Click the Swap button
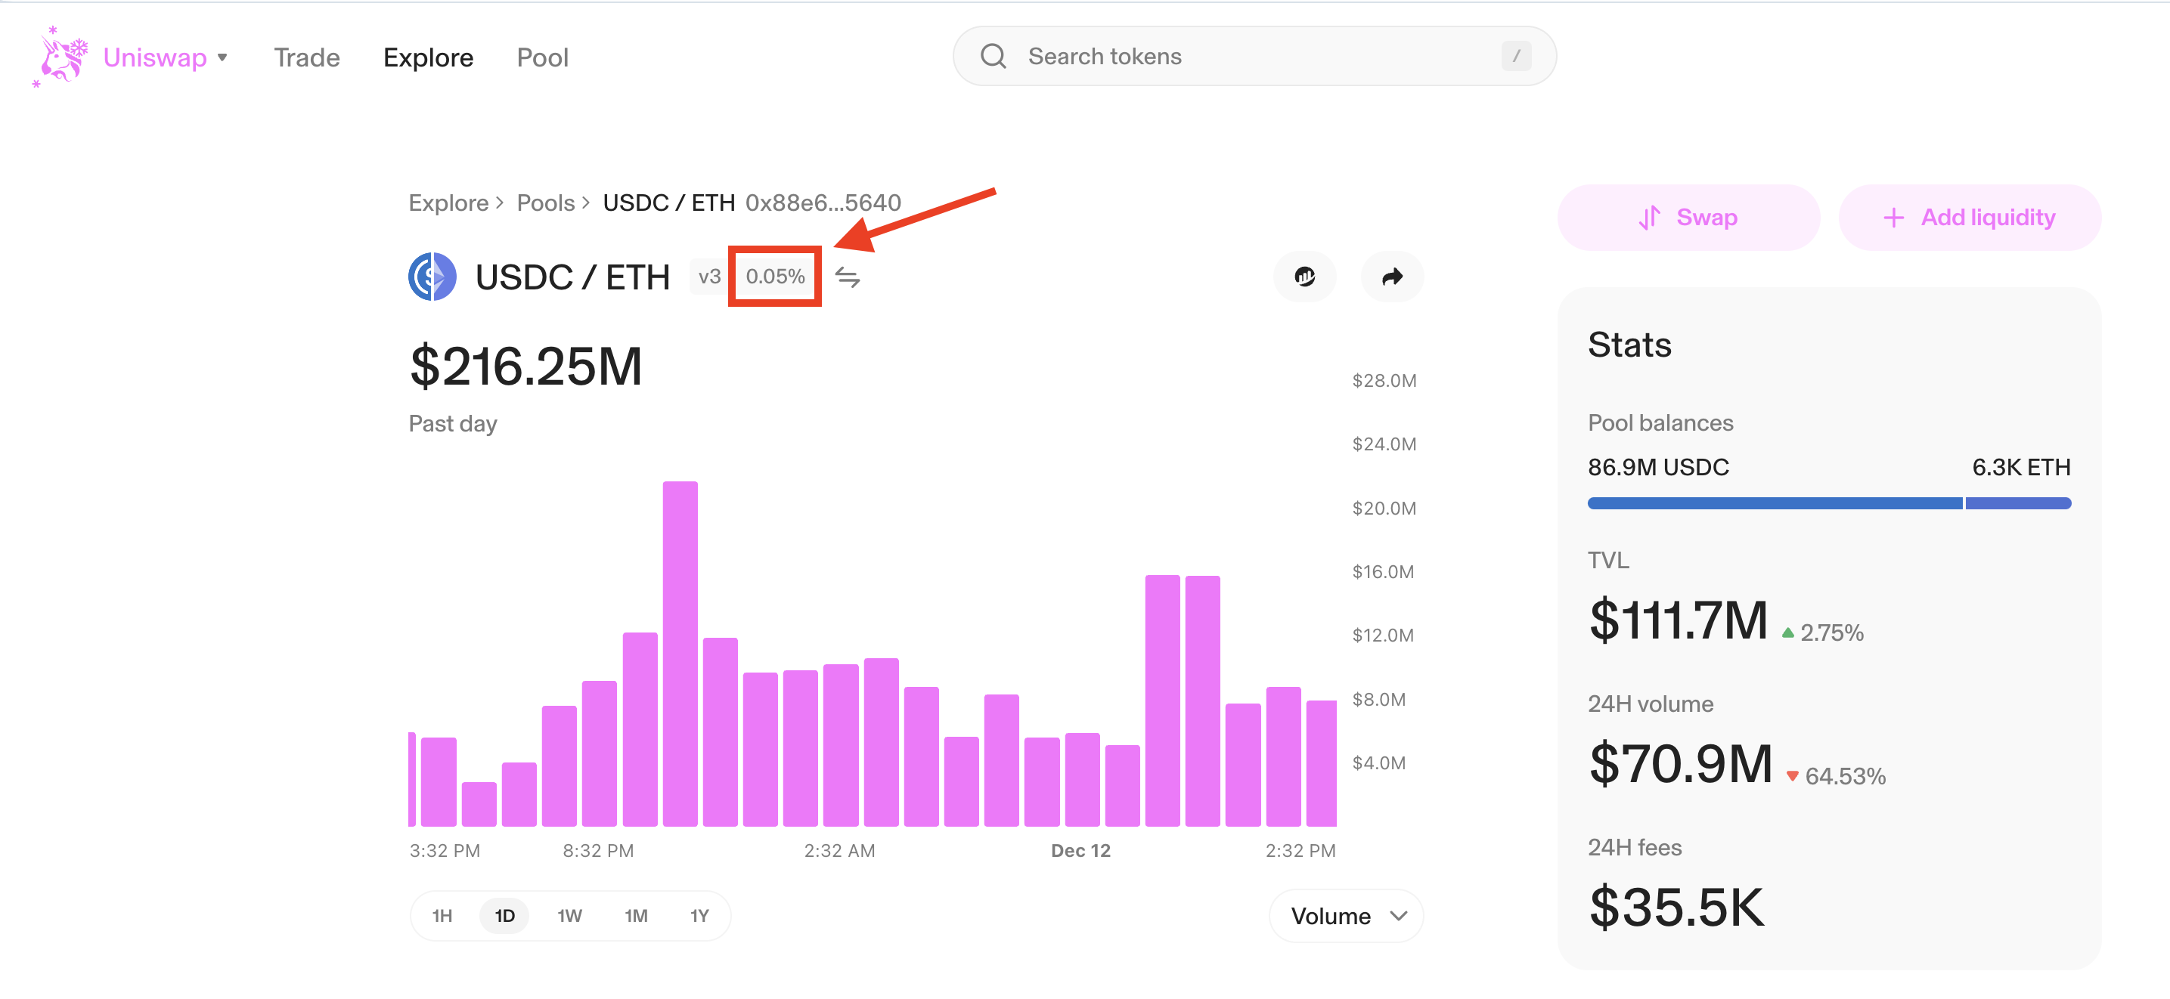 [x=1688, y=218]
